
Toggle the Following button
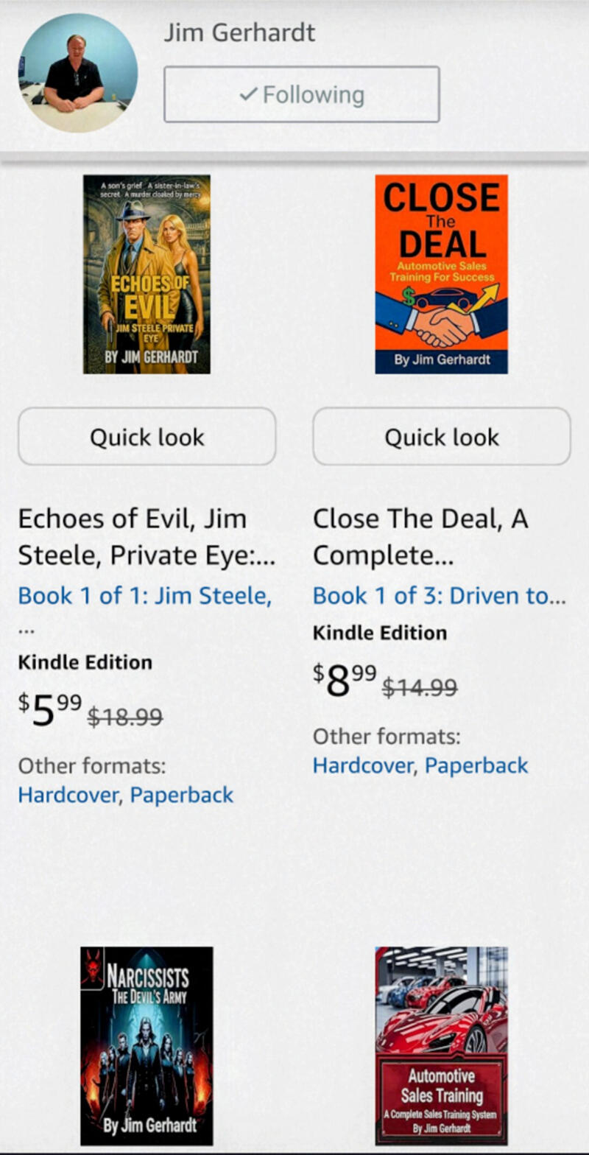point(301,94)
